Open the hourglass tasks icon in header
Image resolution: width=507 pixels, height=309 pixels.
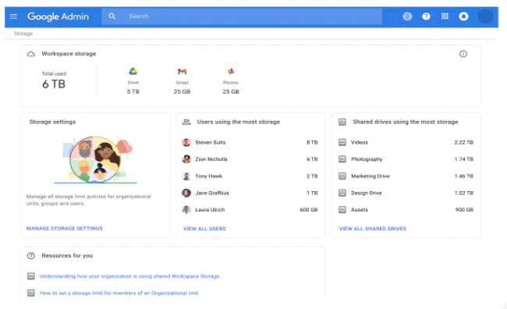(x=407, y=16)
